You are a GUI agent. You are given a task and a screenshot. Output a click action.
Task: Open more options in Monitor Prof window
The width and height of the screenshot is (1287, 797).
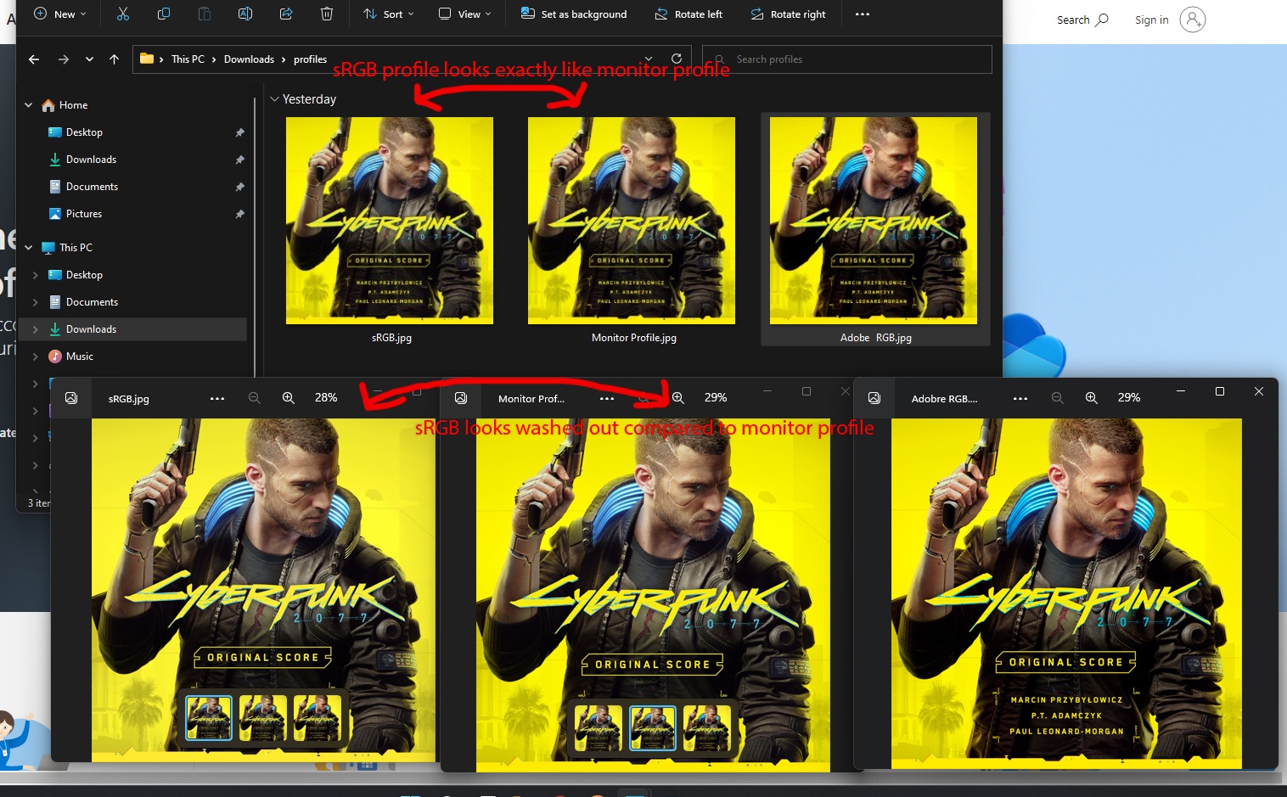coord(607,398)
